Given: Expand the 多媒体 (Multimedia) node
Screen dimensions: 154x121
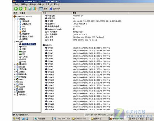Looking at the screenshot, I should pyautogui.click(x=14, y=72).
